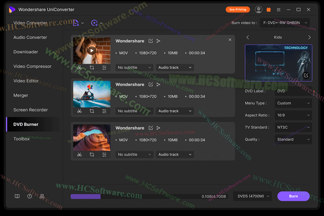The height and width of the screenshot is (216, 324).
Task: Open Audio track dropdown for second video
Action: 175,111
